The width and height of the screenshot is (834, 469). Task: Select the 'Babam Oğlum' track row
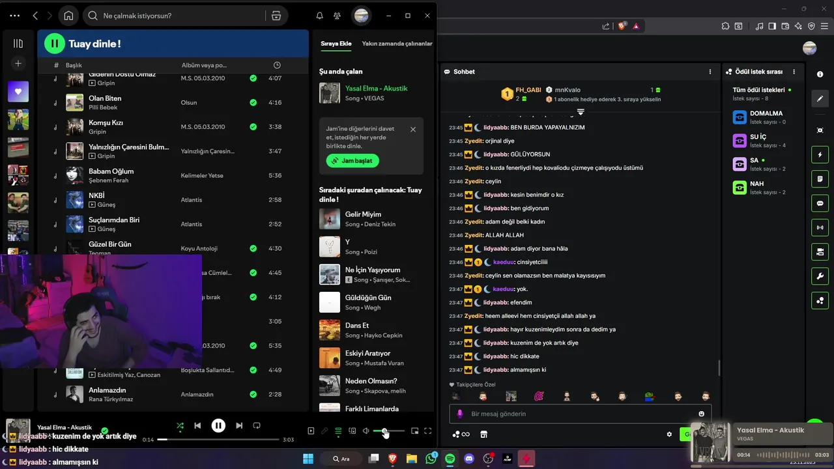click(x=173, y=175)
